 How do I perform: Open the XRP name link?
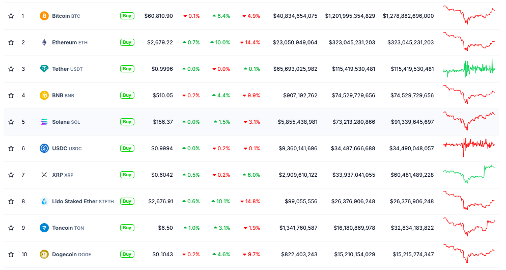tap(57, 175)
